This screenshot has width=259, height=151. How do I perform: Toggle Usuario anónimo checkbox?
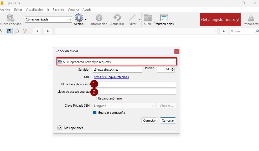(95, 98)
